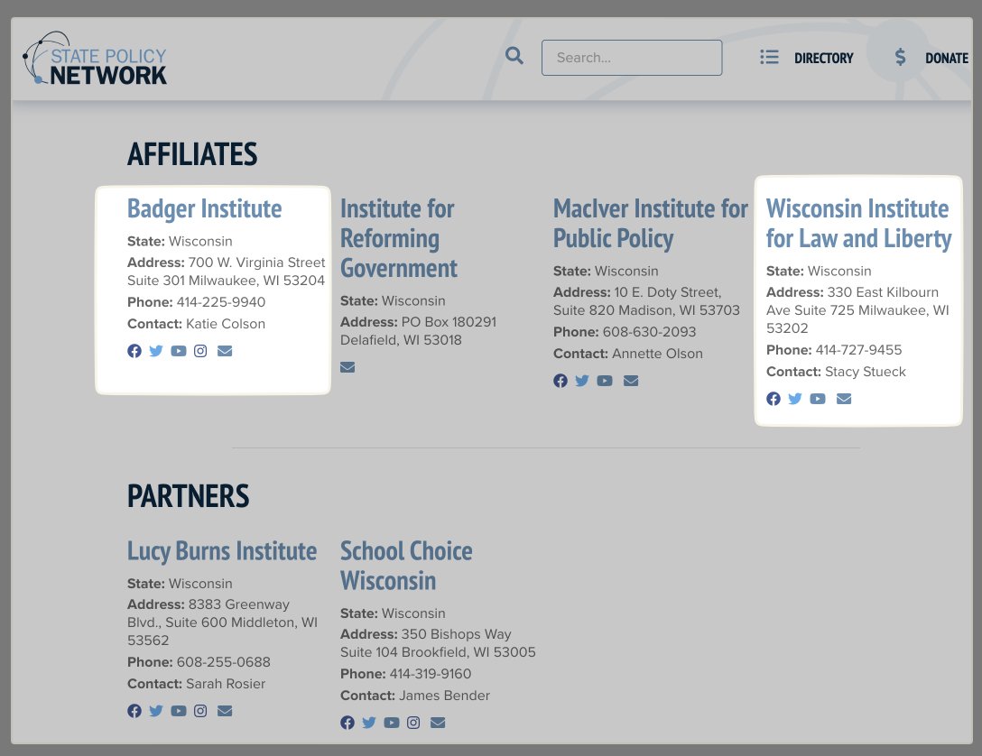Open the State Policy Network logo
The image size is (982, 756).
[x=95, y=59]
